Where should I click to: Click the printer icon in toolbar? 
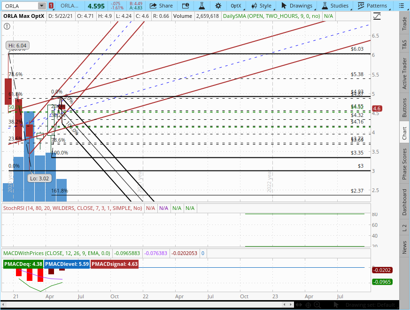tap(186, 6)
